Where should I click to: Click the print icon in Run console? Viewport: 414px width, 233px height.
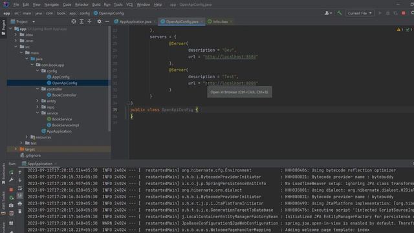[20, 204]
